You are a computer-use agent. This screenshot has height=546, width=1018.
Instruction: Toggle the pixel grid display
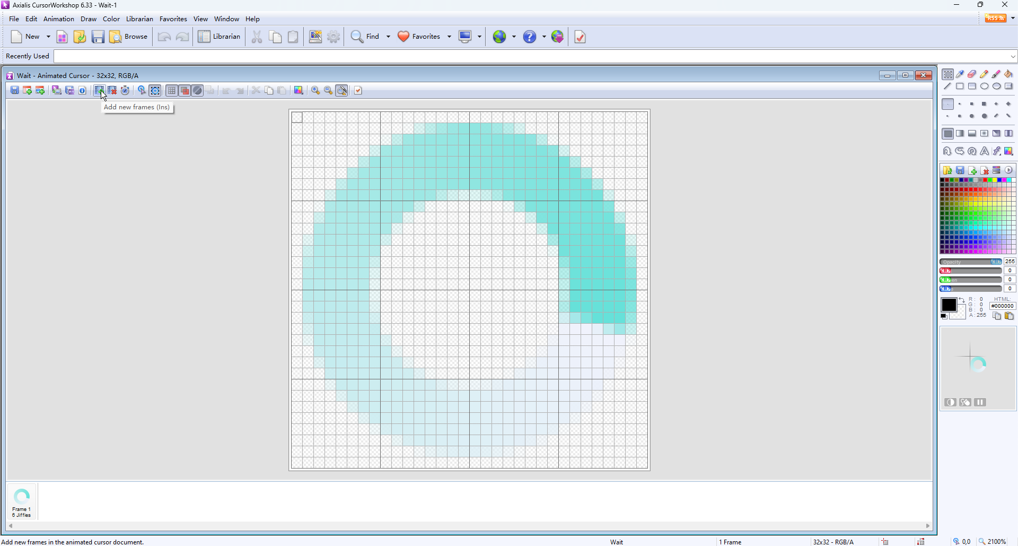click(171, 91)
